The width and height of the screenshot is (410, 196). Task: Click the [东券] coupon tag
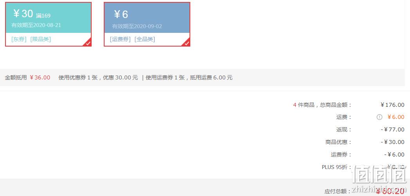pyautogui.click(x=19, y=39)
